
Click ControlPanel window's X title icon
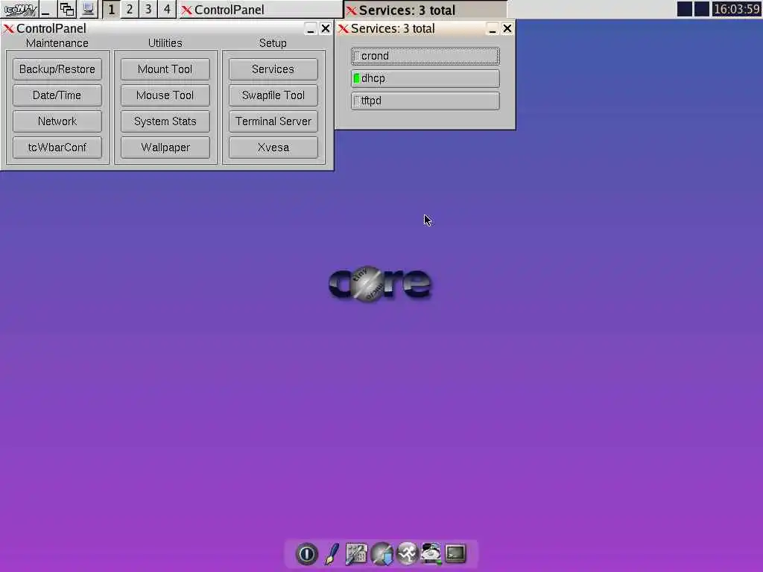[x=8, y=29]
